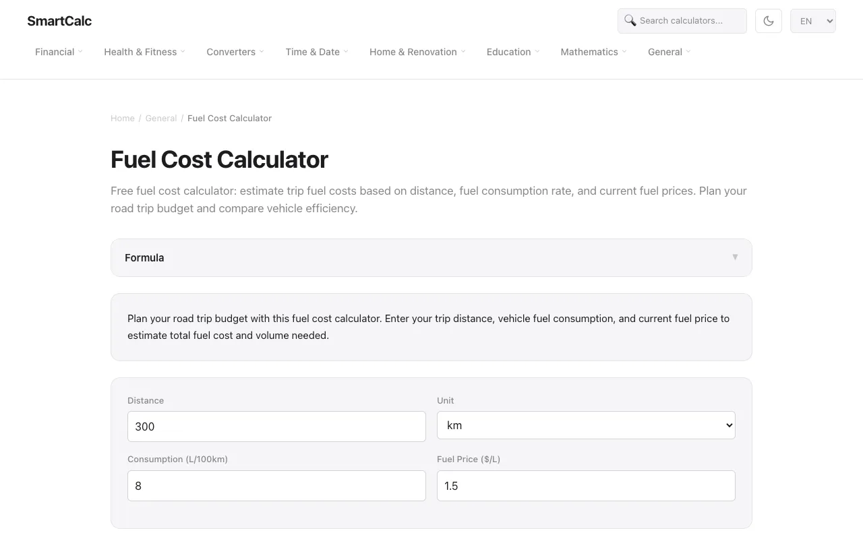Select the Fuel Price ($/L) input field
Image resolution: width=863 pixels, height=539 pixels.
586,486
